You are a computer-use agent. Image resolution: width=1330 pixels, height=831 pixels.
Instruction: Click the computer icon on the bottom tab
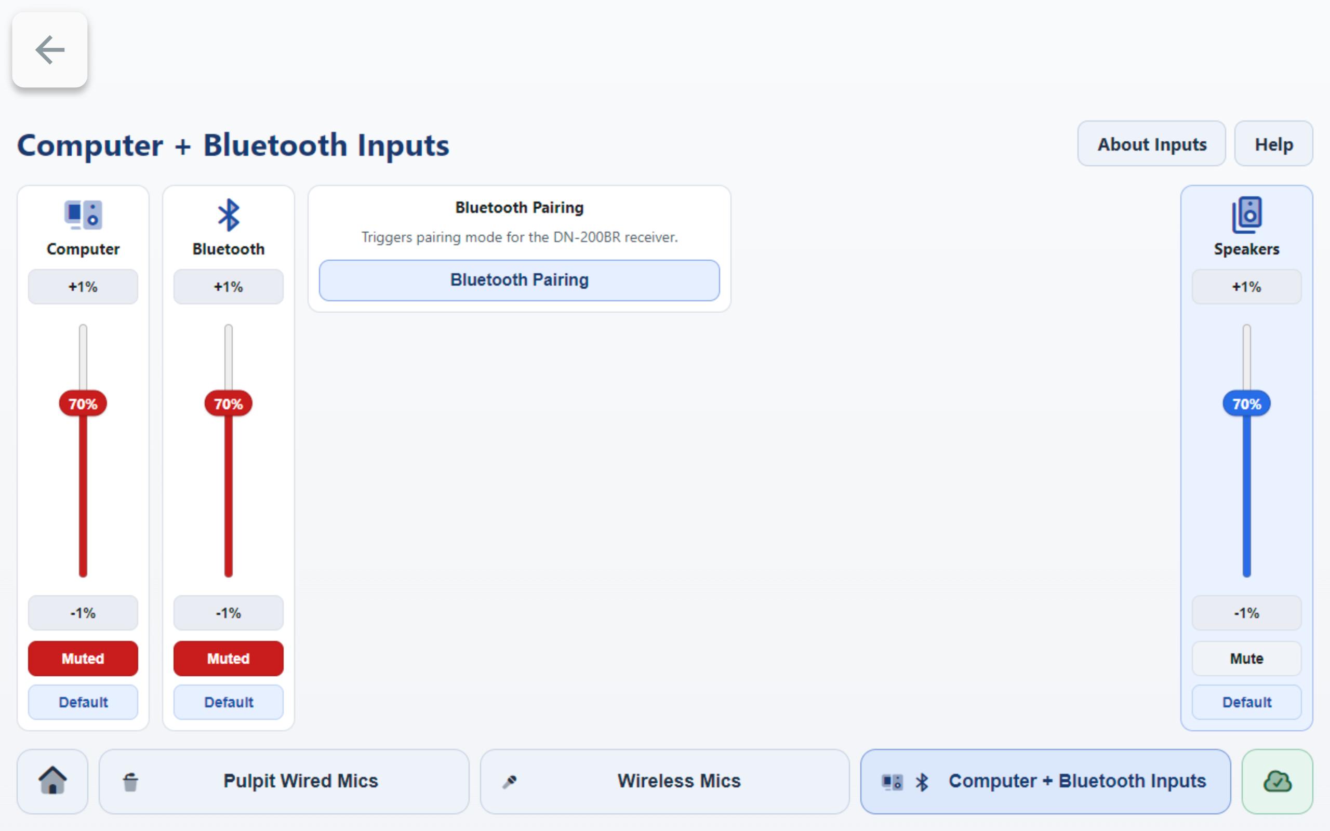tap(892, 781)
